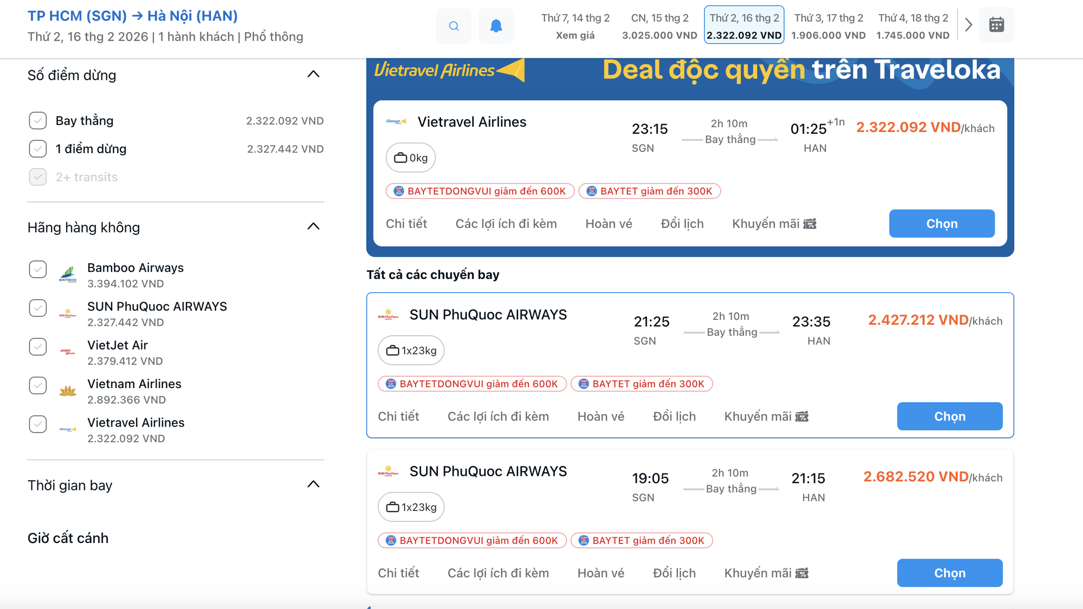1083x609 pixels.
Task: Click the 1x23kg baggage badge on 21:25 flight
Action: point(411,351)
